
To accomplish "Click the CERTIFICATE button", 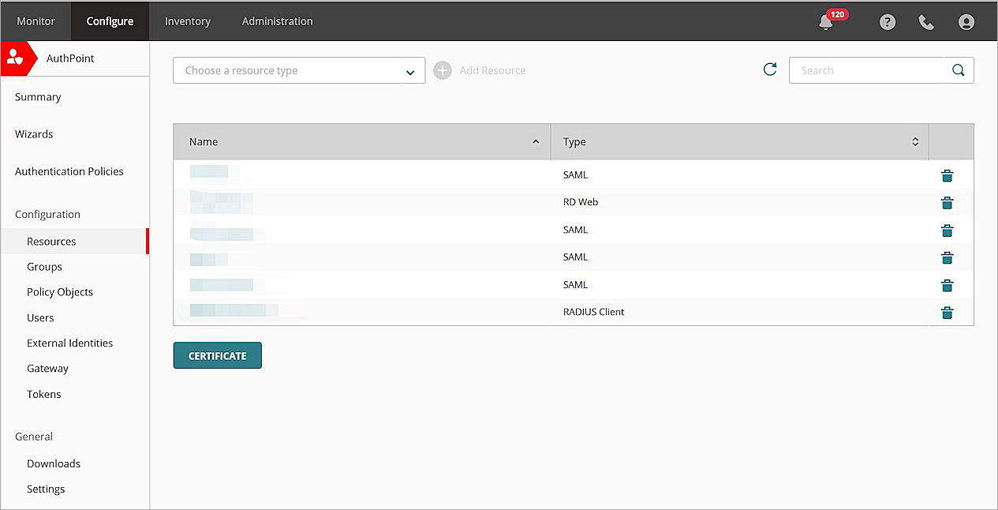I will pyautogui.click(x=217, y=356).
